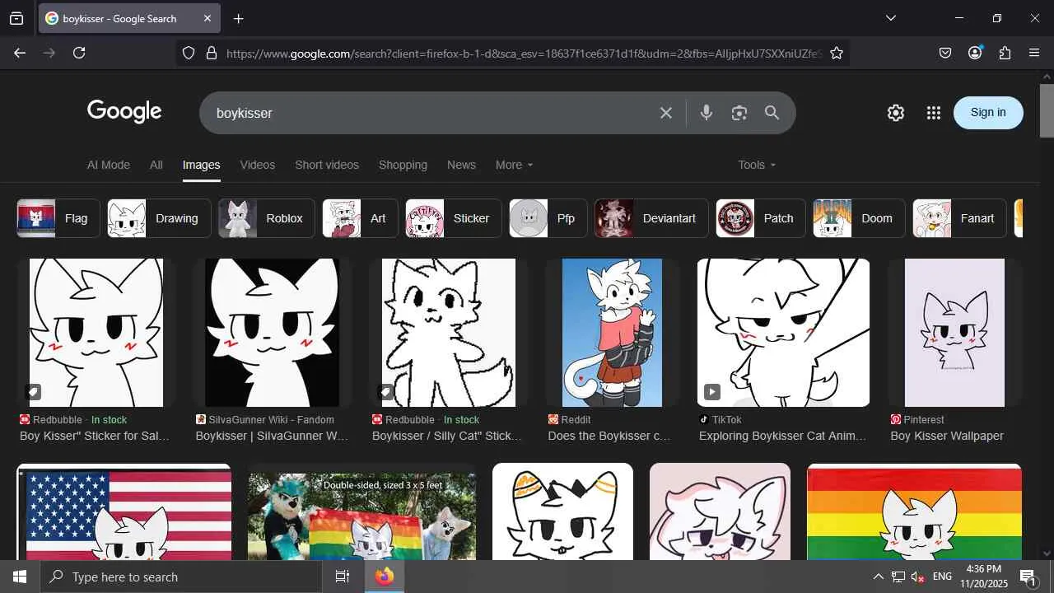Open "Does the Boykisser c..." Reddit link
The width and height of the screenshot is (1054, 593).
(x=609, y=436)
